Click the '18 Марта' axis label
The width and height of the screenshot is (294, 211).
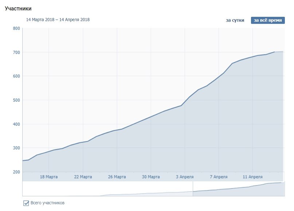point(49,177)
